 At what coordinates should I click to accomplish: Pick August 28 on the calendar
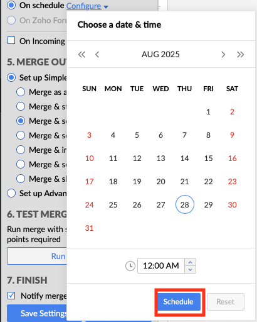[185, 204]
